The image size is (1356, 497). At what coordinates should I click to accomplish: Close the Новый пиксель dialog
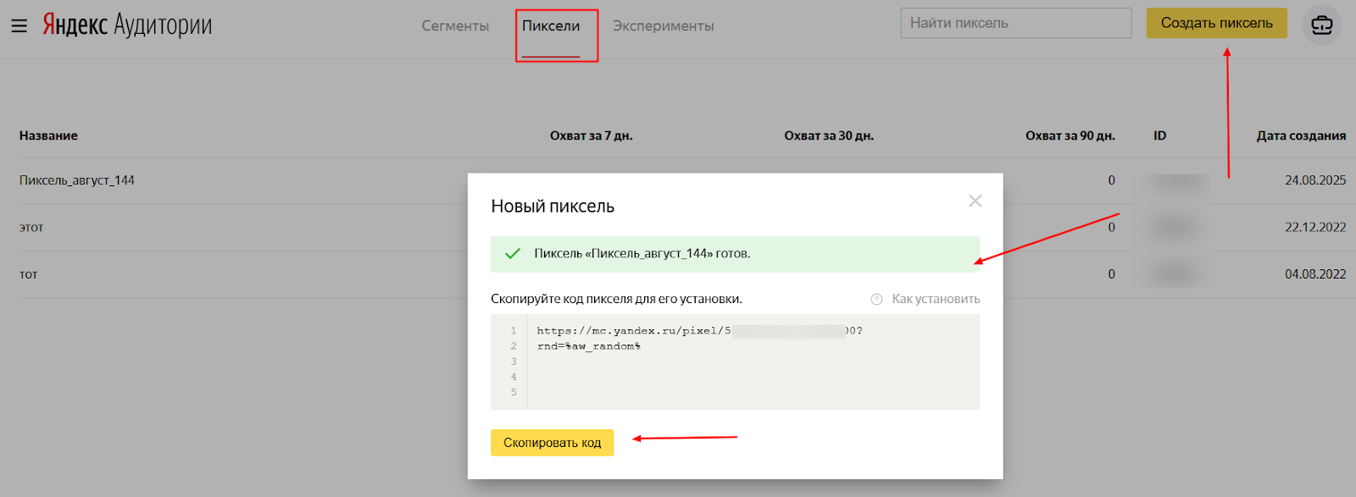975,201
